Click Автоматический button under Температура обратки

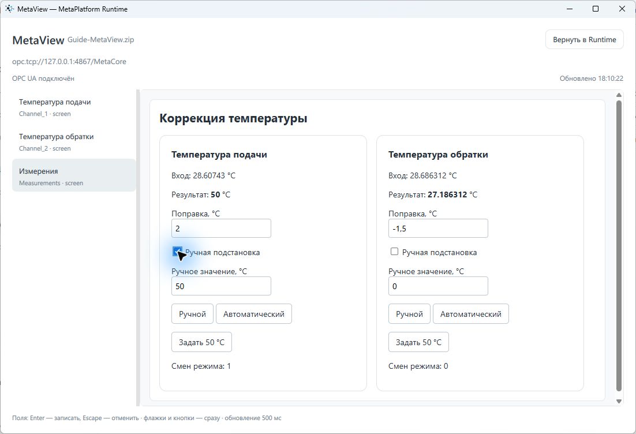pos(471,313)
